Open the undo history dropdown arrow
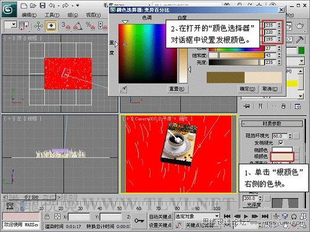 58,6
